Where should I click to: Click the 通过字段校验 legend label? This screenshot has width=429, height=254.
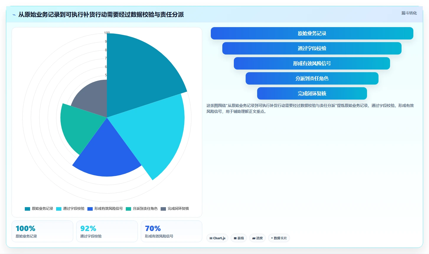pos(74,209)
